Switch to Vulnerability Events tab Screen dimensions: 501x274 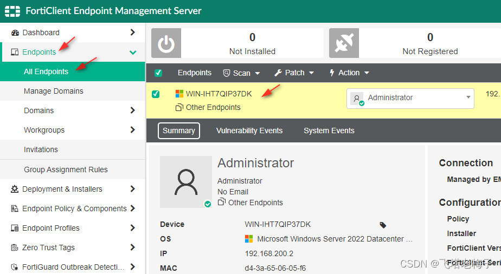click(249, 131)
